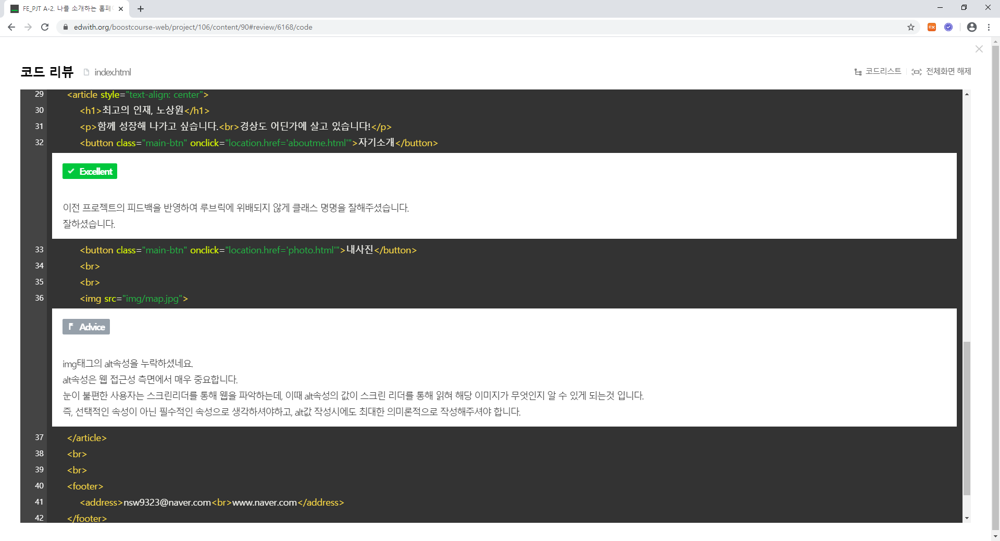This screenshot has height=541, width=1000.
Task: Click the article style text-align line
Action: pos(138,94)
